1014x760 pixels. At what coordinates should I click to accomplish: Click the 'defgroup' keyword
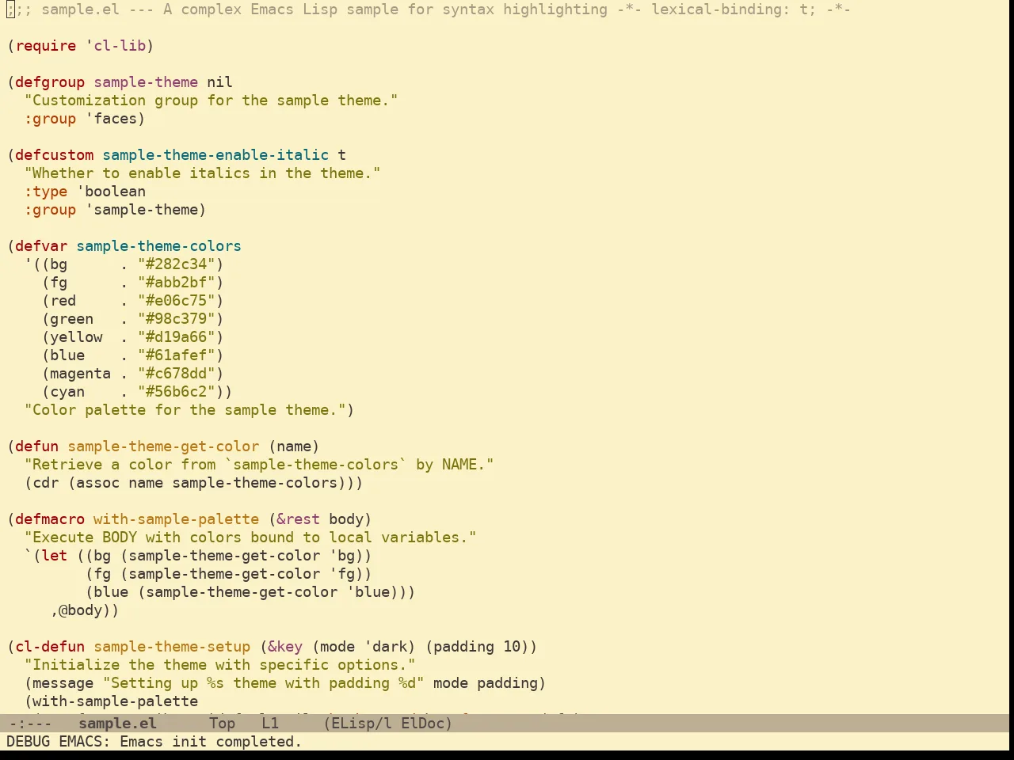(50, 82)
